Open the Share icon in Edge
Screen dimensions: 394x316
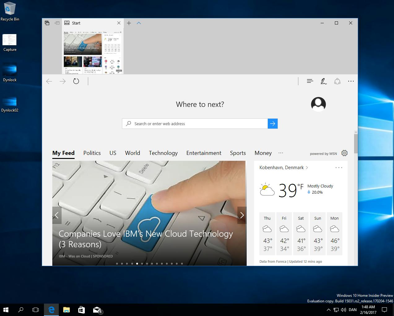(x=337, y=81)
